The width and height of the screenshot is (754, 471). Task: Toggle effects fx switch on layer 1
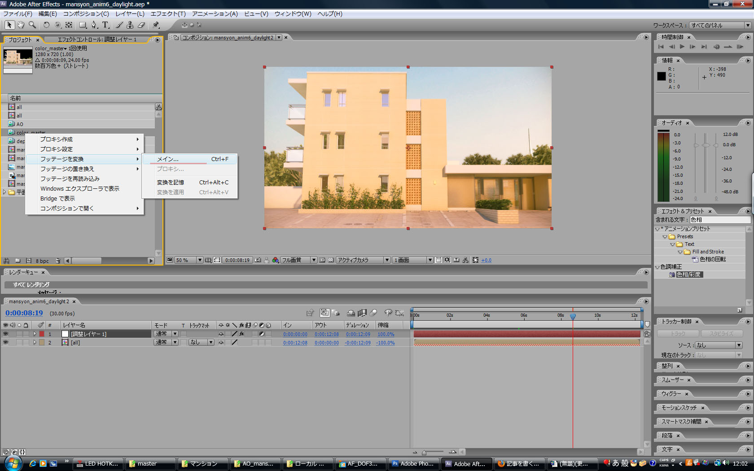pyautogui.click(x=241, y=334)
